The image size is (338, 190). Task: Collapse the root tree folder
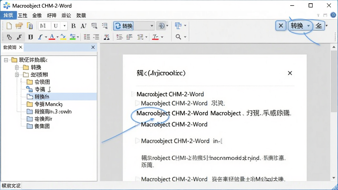coord(6,60)
